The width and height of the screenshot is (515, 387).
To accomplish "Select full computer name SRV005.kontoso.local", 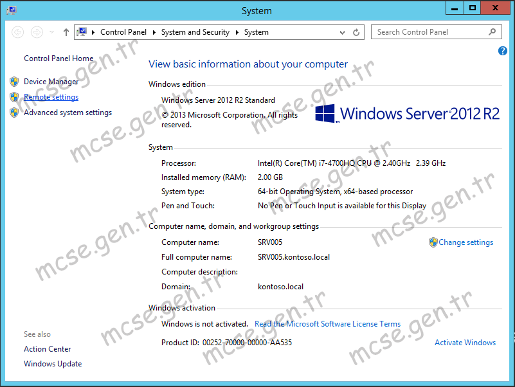I will [x=294, y=257].
